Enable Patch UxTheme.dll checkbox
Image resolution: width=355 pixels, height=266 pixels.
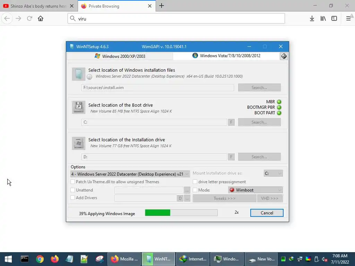click(x=73, y=181)
